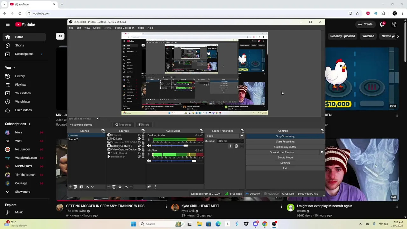407x229 pixels.
Task: Open the Scene Collection menu
Action: (124, 28)
